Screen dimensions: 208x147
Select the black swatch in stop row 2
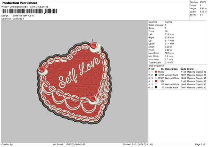tap(156, 75)
